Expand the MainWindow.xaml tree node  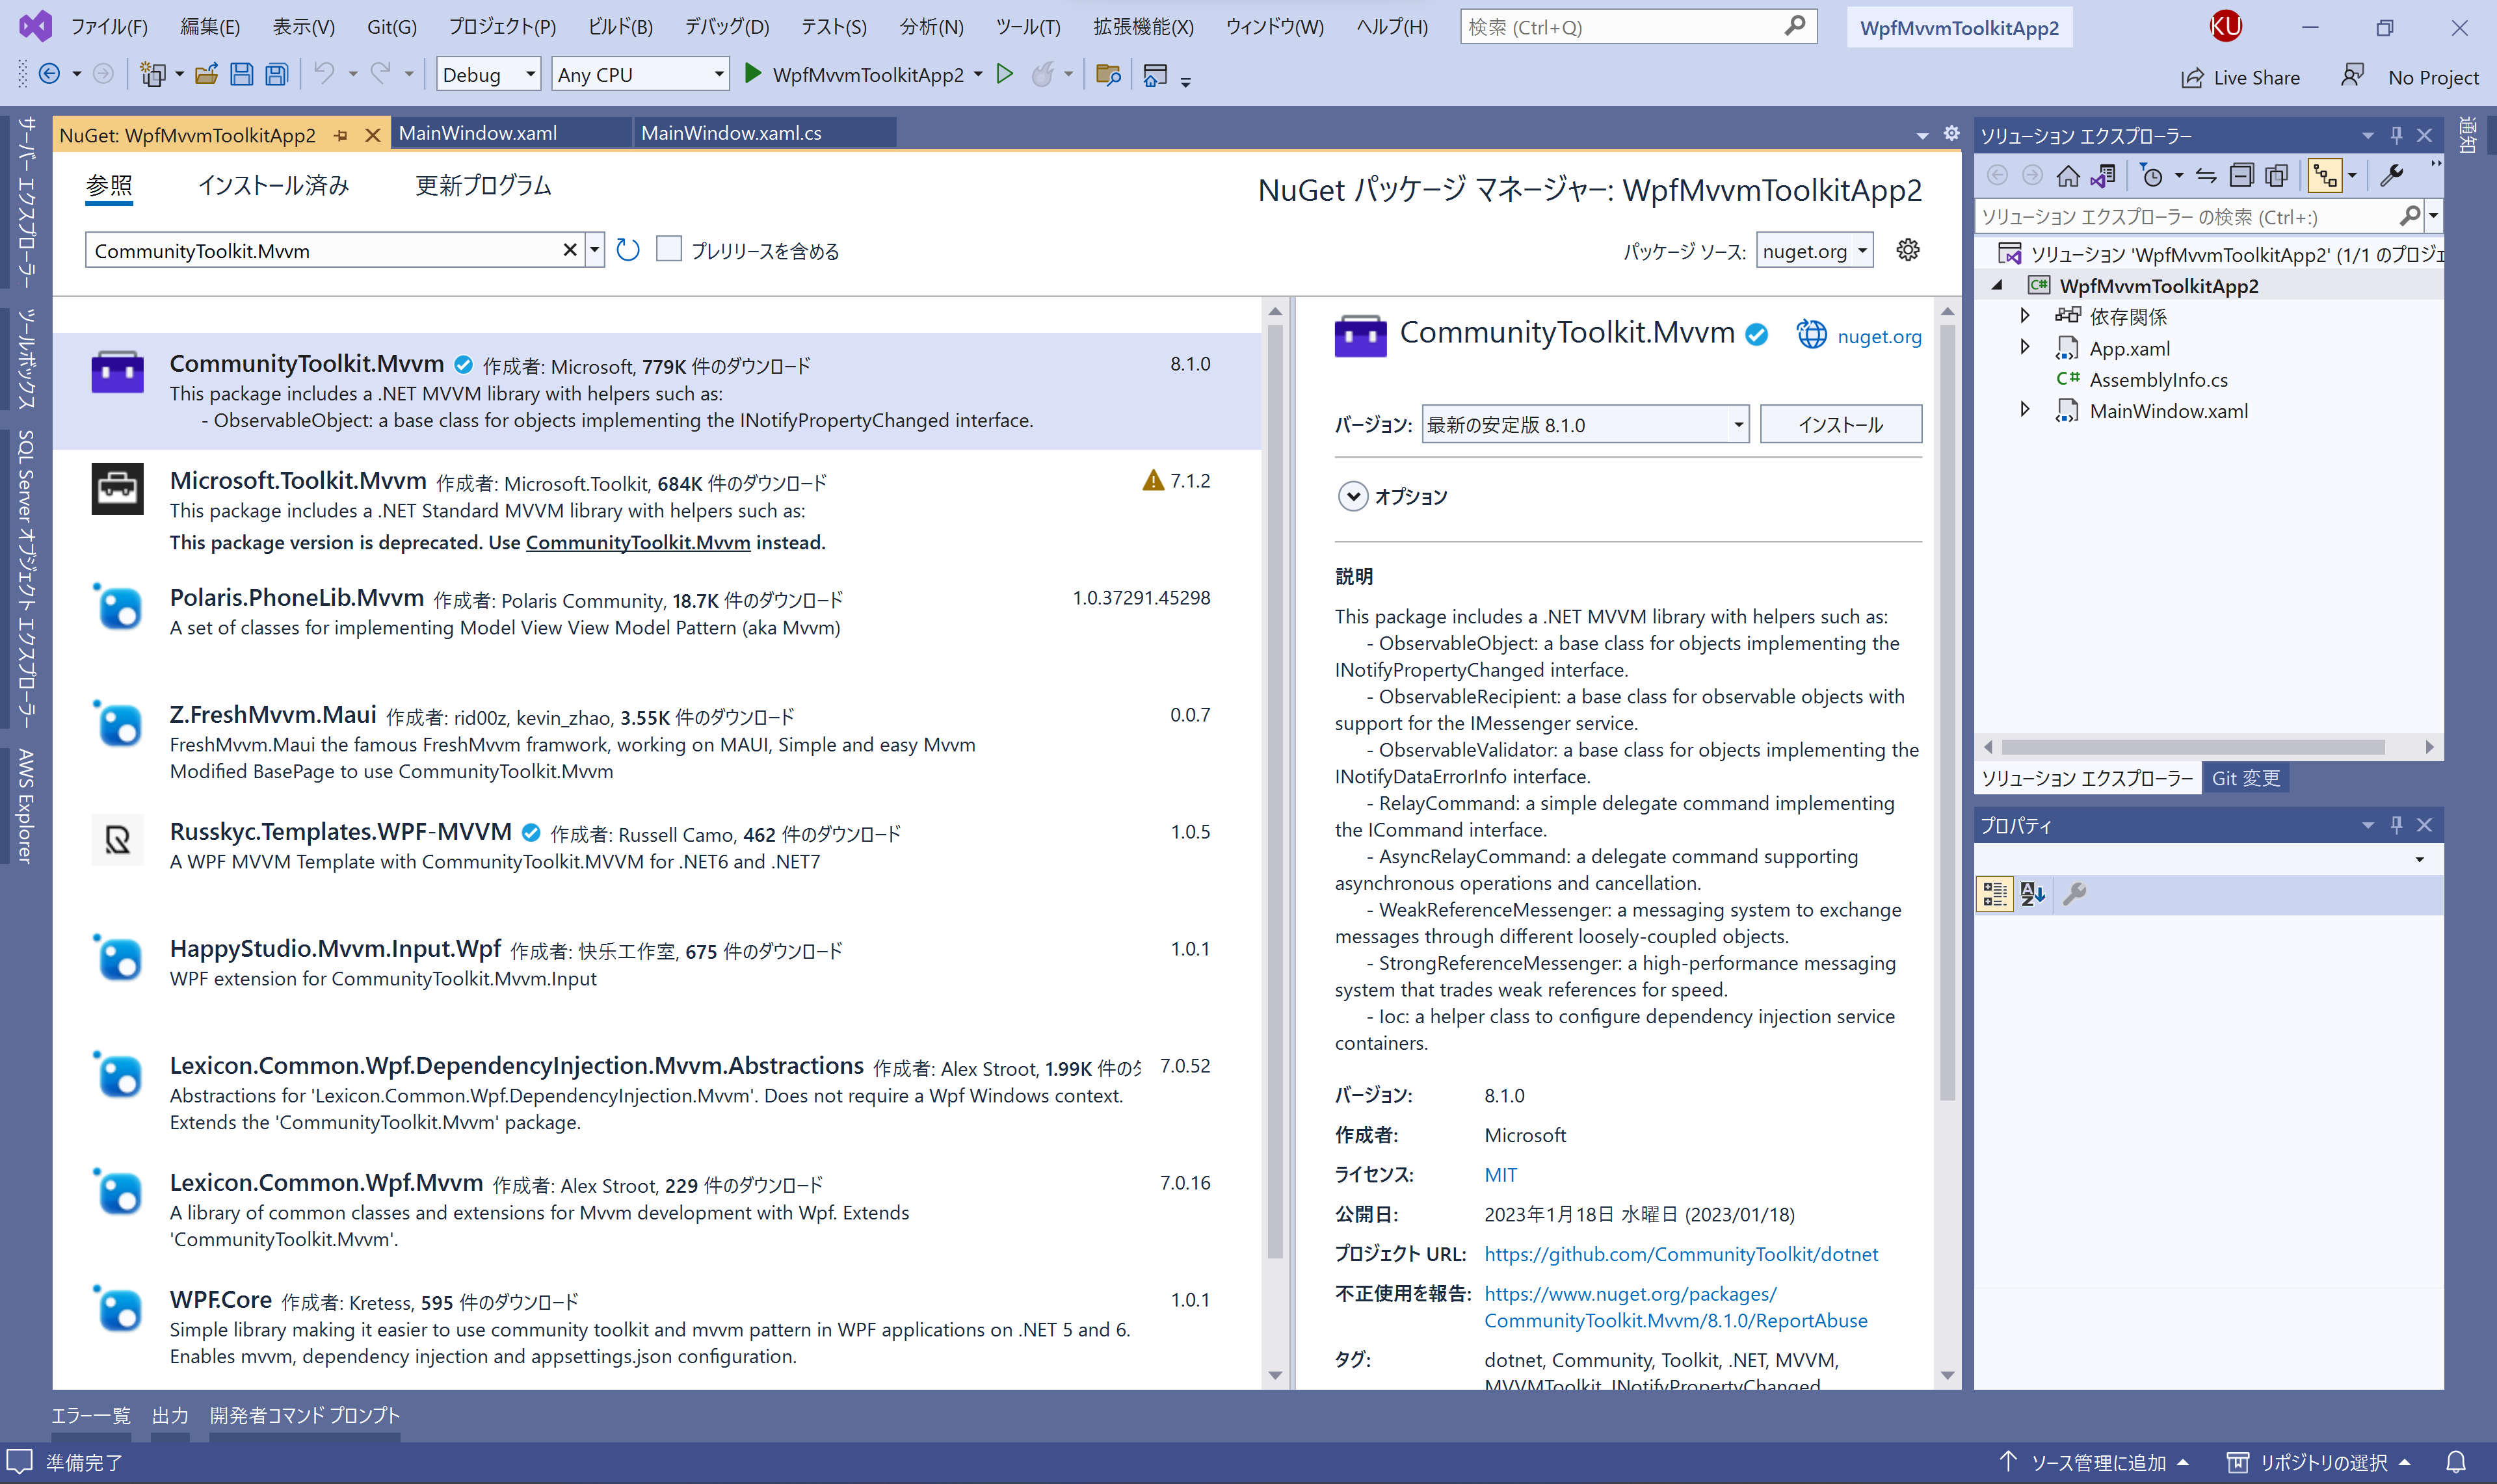pyautogui.click(x=2025, y=410)
